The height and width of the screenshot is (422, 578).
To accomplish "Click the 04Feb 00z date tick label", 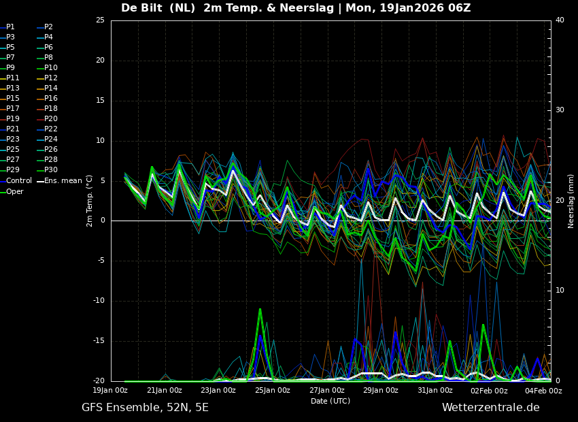I will click(544, 391).
